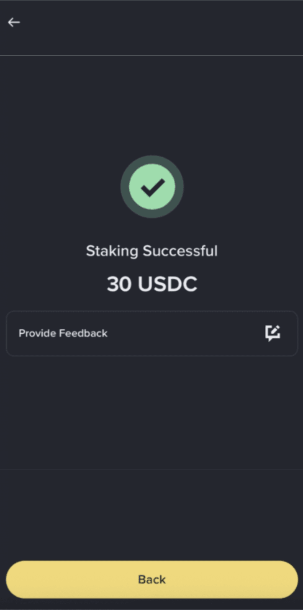Click the yellow Back button
The image size is (303, 610).
coord(152,579)
